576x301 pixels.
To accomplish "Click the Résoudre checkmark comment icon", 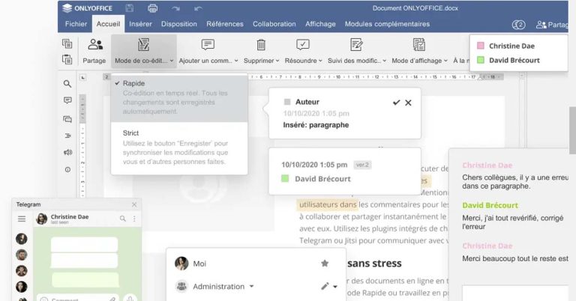I will click(303, 45).
